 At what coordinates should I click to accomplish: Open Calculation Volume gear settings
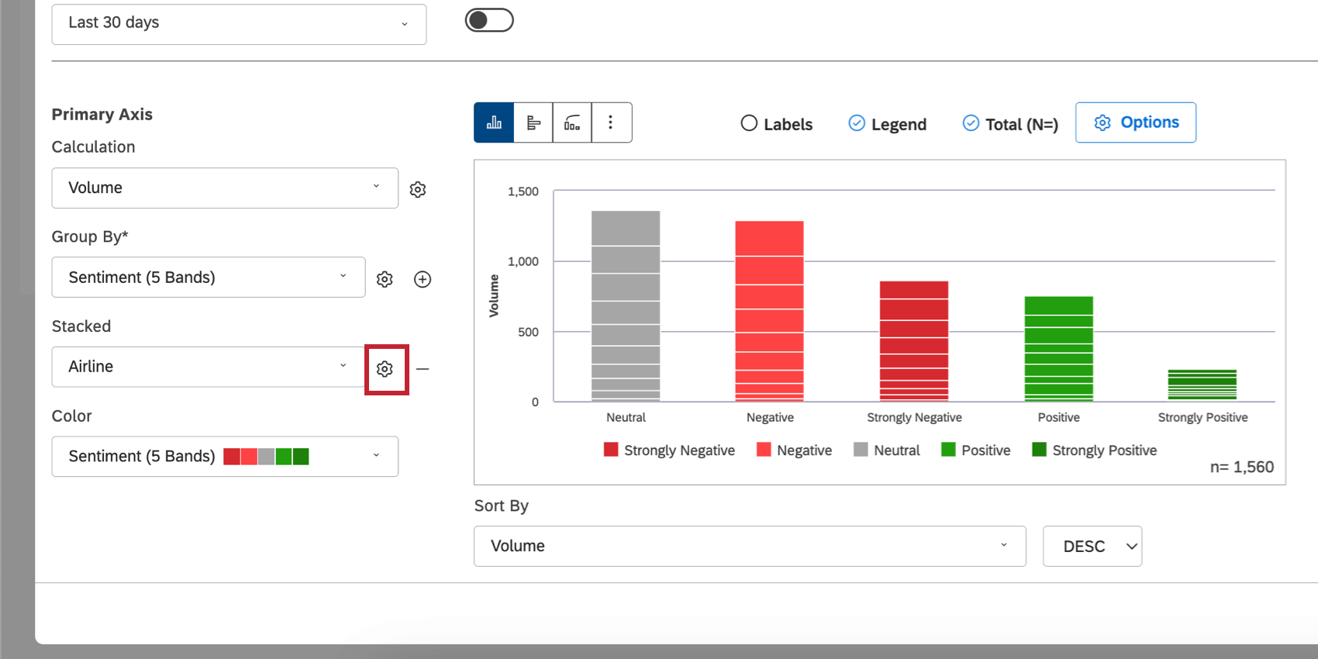point(418,189)
